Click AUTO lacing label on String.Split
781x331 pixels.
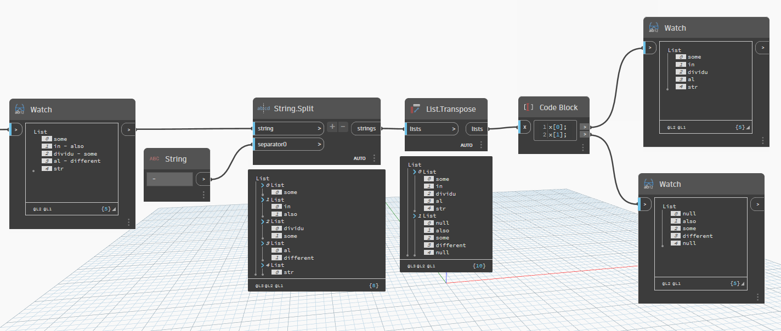tap(359, 158)
